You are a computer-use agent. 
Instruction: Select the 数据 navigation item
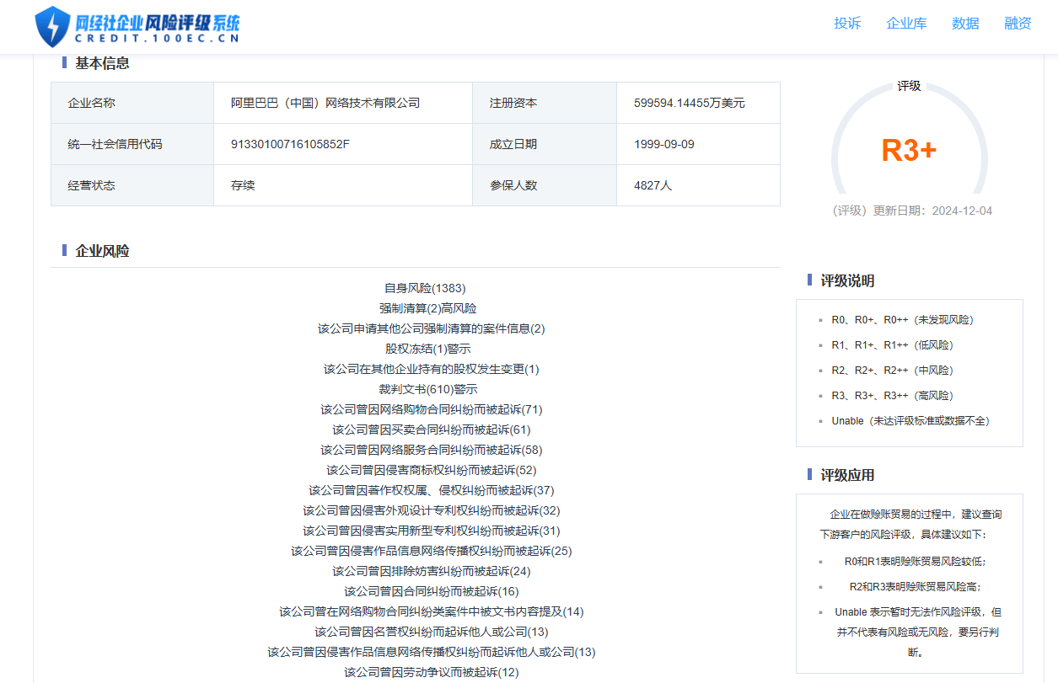click(x=965, y=24)
